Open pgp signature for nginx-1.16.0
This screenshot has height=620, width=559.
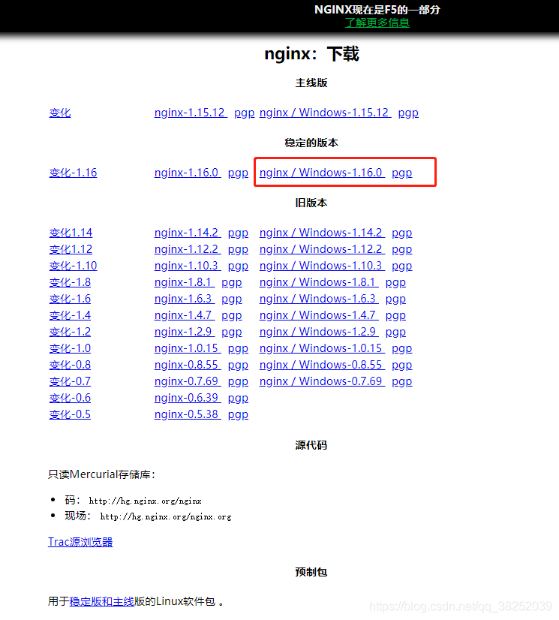pyautogui.click(x=238, y=173)
